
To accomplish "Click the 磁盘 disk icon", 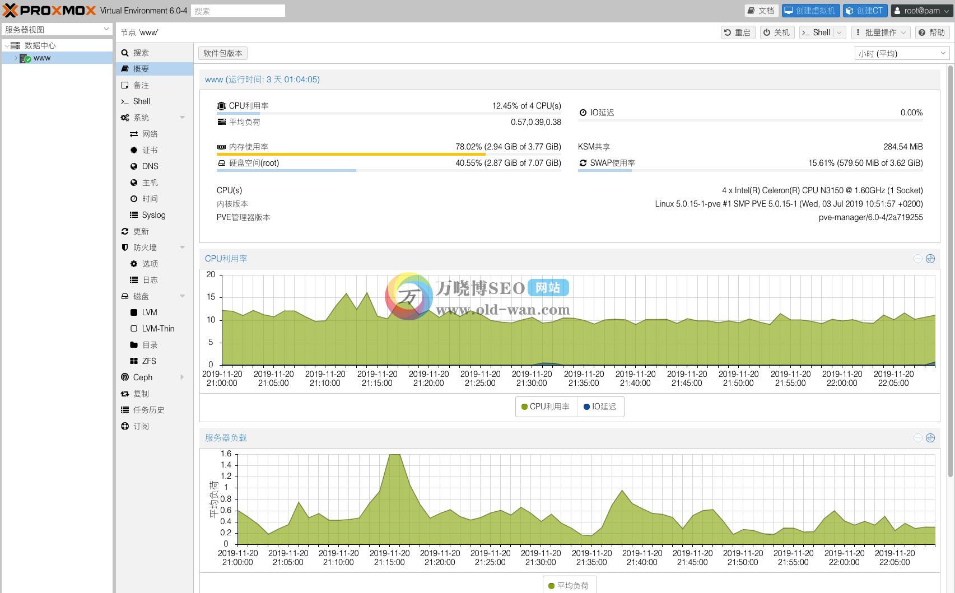I will (x=125, y=296).
